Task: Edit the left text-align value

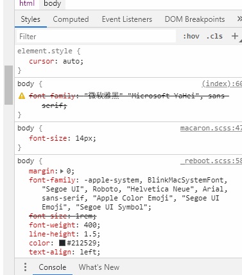Action: coord(88,252)
